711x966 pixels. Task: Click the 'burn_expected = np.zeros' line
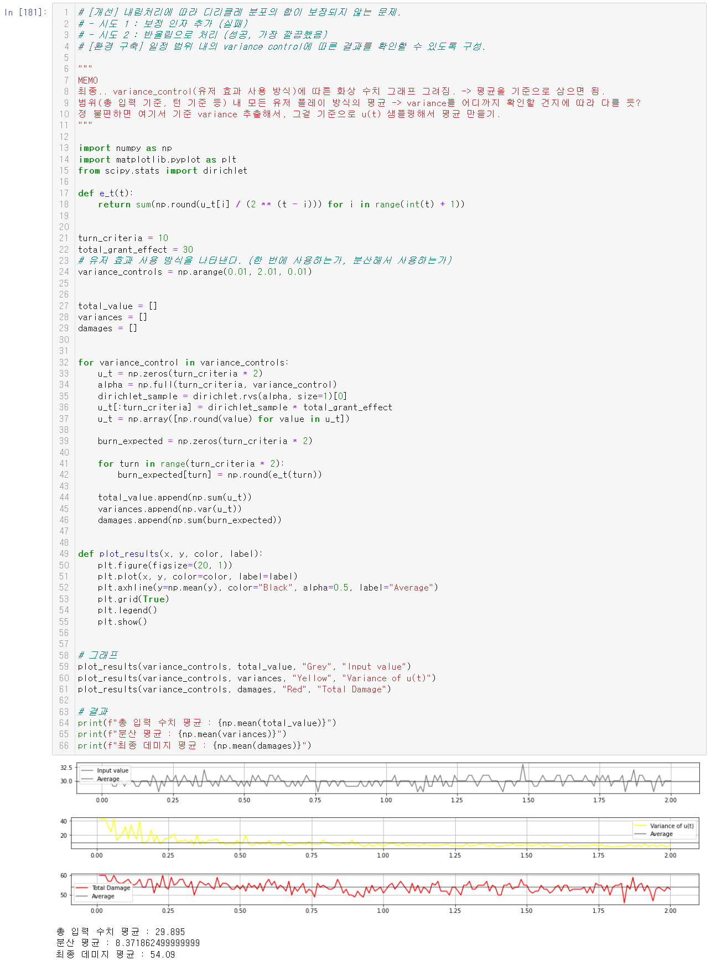coord(205,441)
